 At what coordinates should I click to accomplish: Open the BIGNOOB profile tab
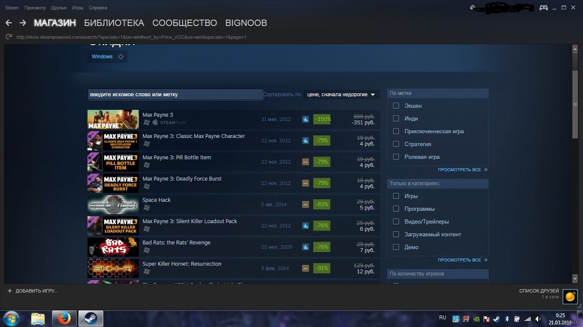click(246, 23)
